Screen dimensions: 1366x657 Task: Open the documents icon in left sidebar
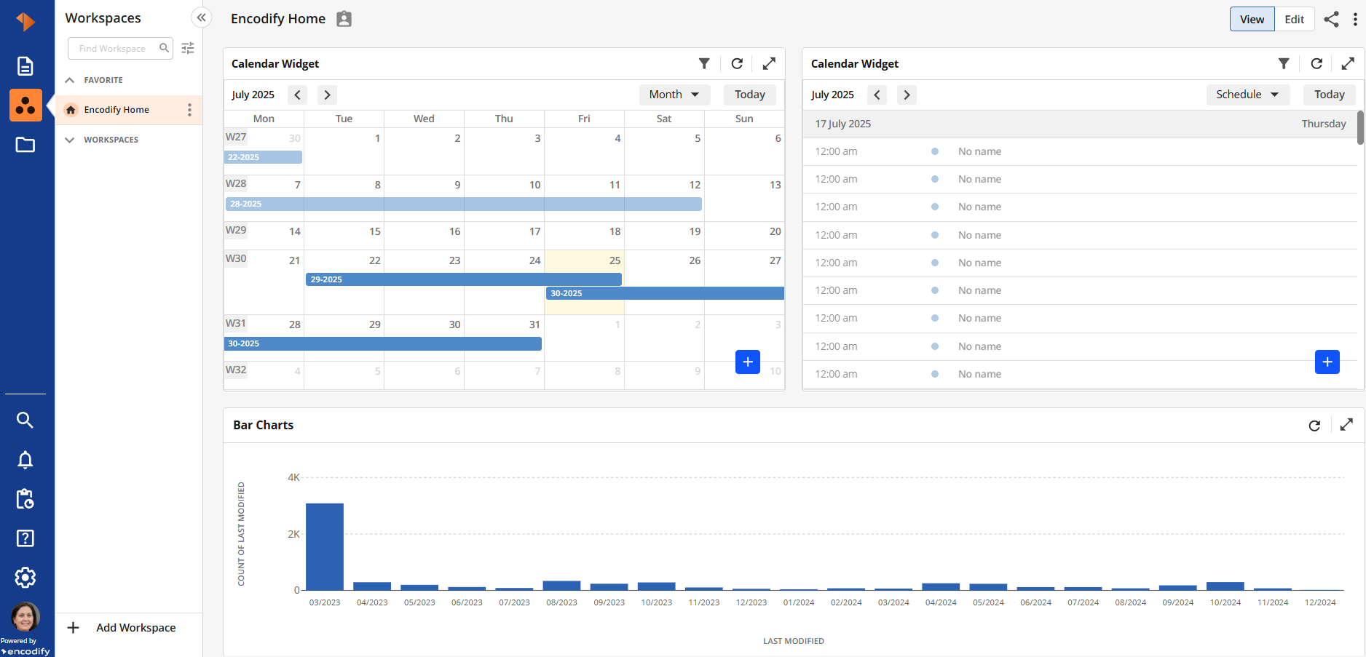click(25, 66)
